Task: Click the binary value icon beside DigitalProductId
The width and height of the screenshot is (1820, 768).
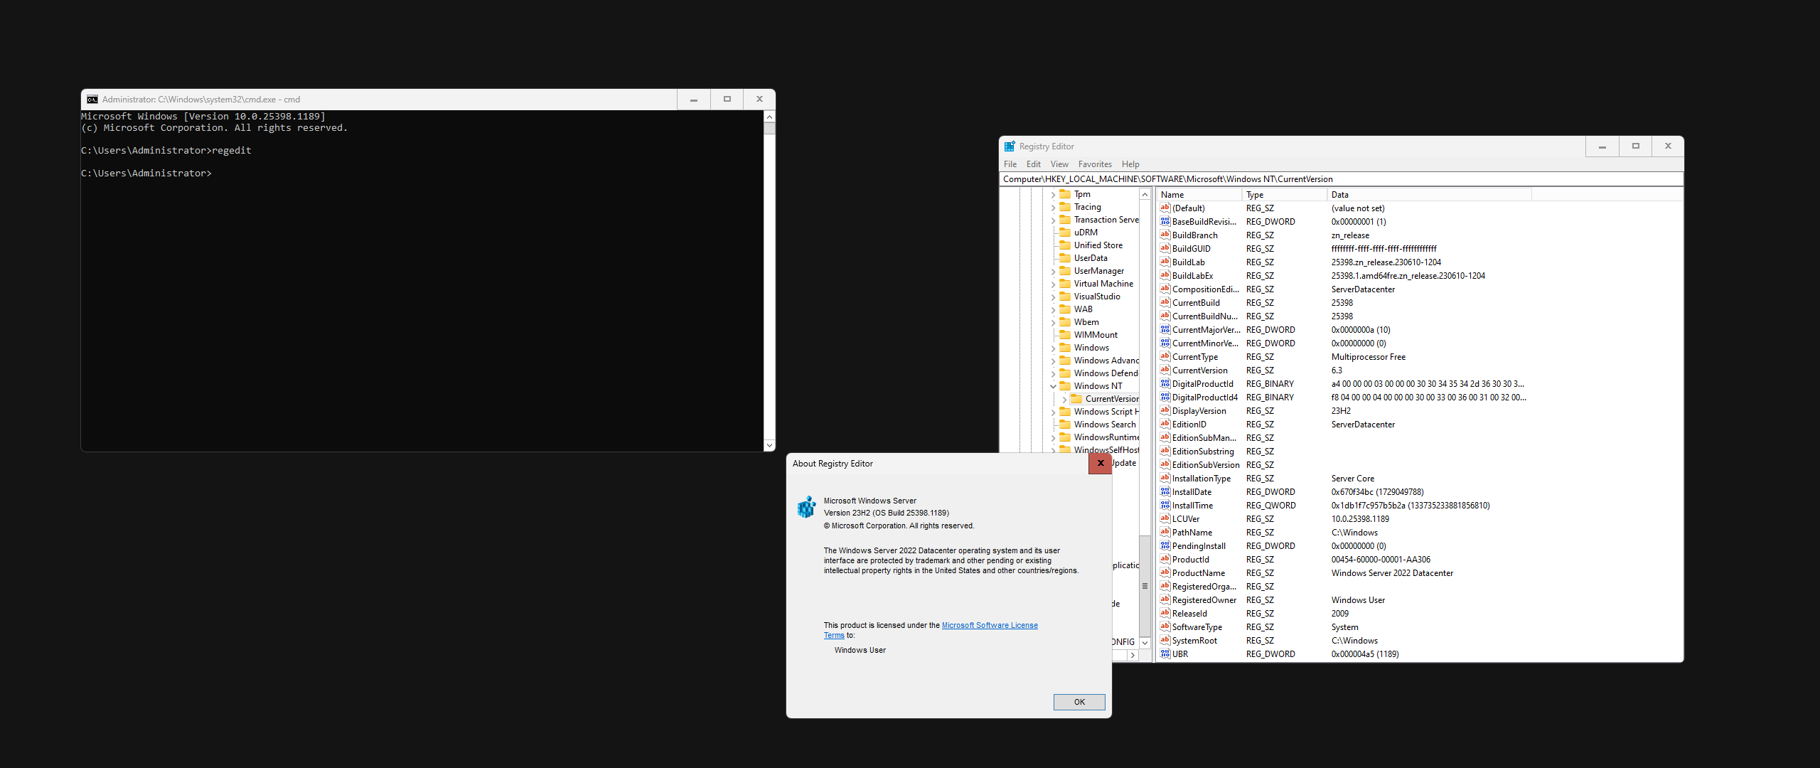Action: pos(1165,383)
